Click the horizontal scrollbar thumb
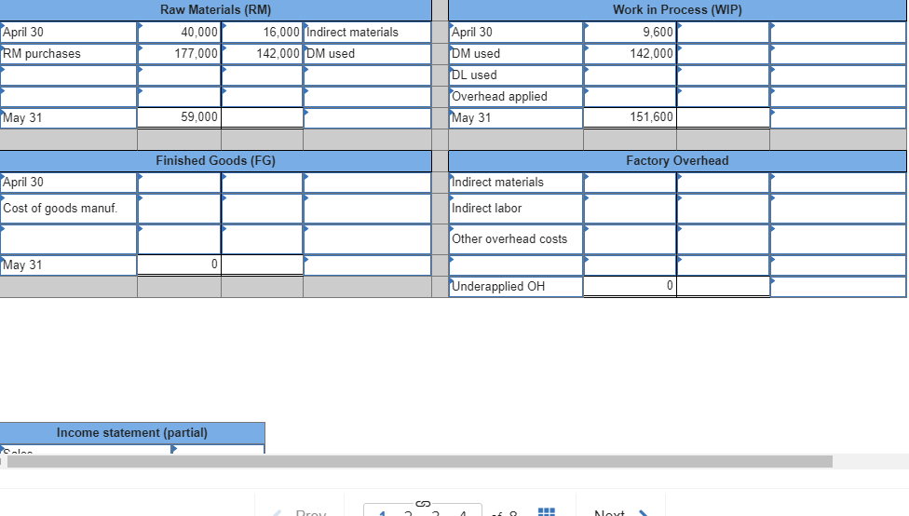909x516 pixels. pos(420,461)
